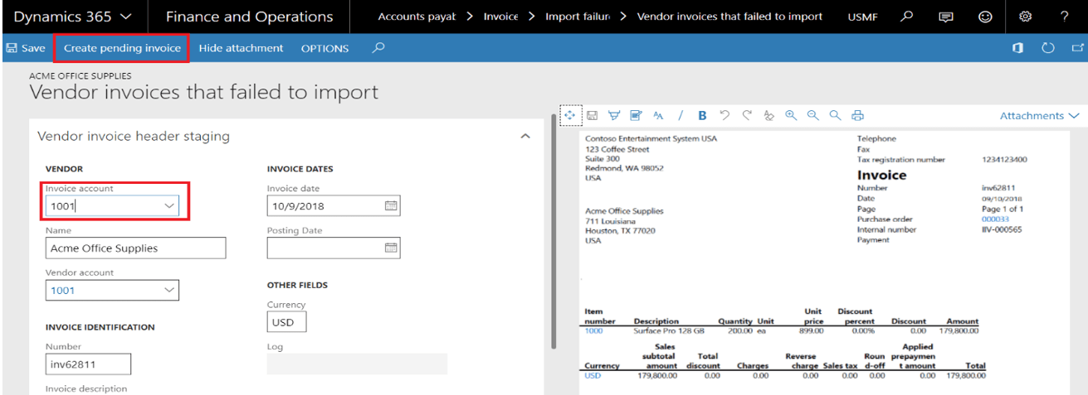Click Hide attachment in action bar
Screen dimensions: 1088x395
tap(241, 48)
